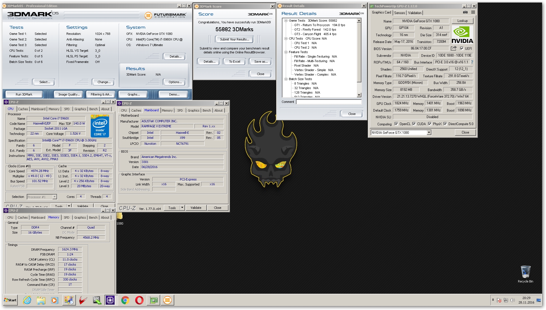Open the Recycle Bin on the desktop
This screenshot has height=310, width=546.
(525, 274)
